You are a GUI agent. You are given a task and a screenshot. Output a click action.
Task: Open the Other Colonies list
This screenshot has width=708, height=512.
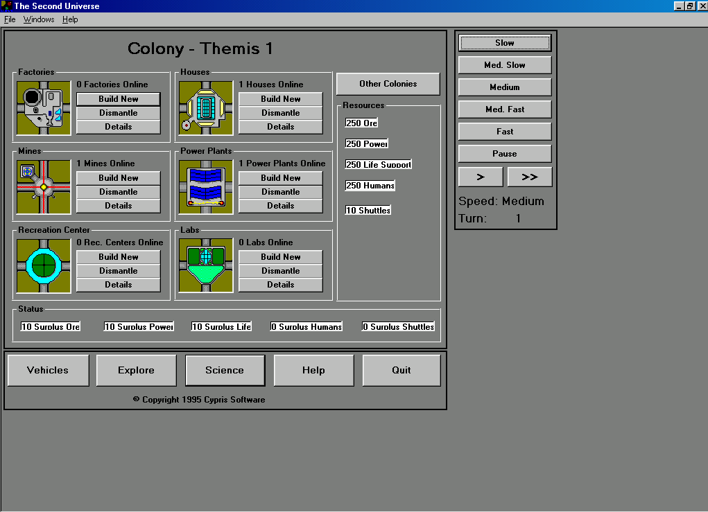click(388, 84)
